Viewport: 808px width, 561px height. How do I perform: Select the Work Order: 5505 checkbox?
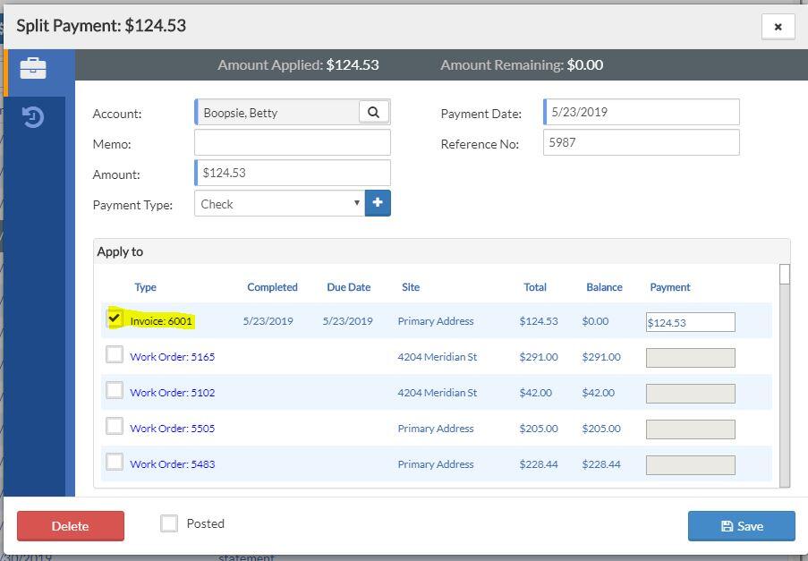(x=115, y=426)
